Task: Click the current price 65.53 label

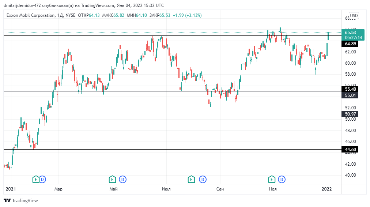Action: tap(353, 35)
